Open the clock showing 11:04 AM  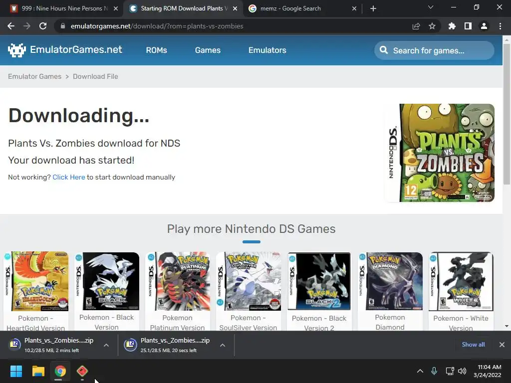(x=487, y=371)
